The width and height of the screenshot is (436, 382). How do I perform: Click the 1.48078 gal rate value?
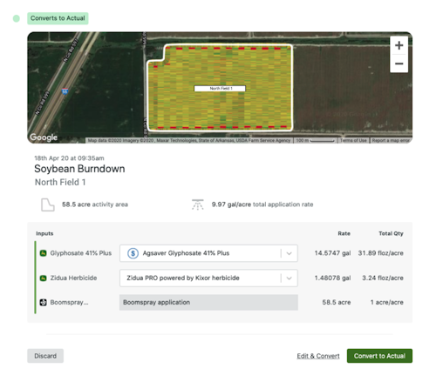click(x=332, y=278)
